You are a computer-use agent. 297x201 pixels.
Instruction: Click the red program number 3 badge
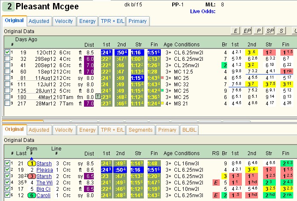click(x=32, y=176)
